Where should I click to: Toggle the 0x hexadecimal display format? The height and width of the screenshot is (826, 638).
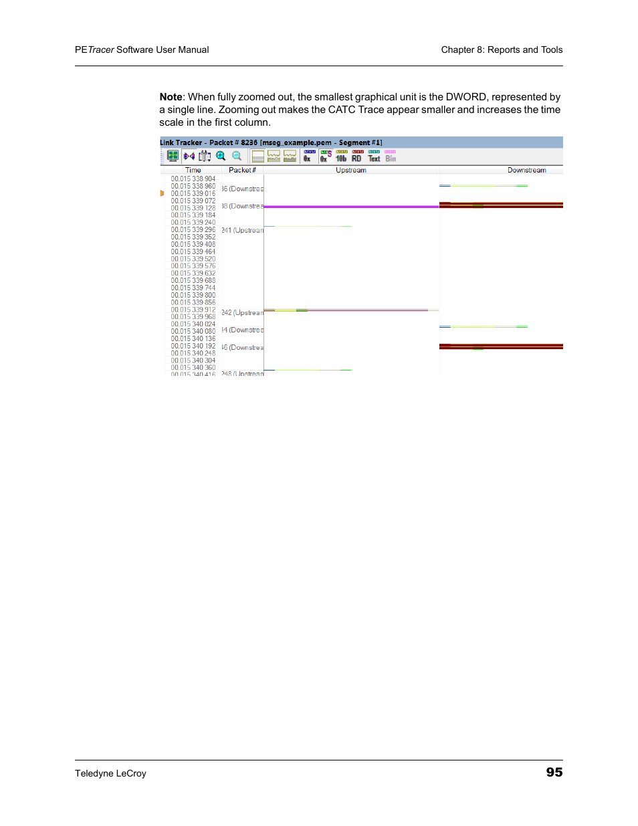click(309, 157)
